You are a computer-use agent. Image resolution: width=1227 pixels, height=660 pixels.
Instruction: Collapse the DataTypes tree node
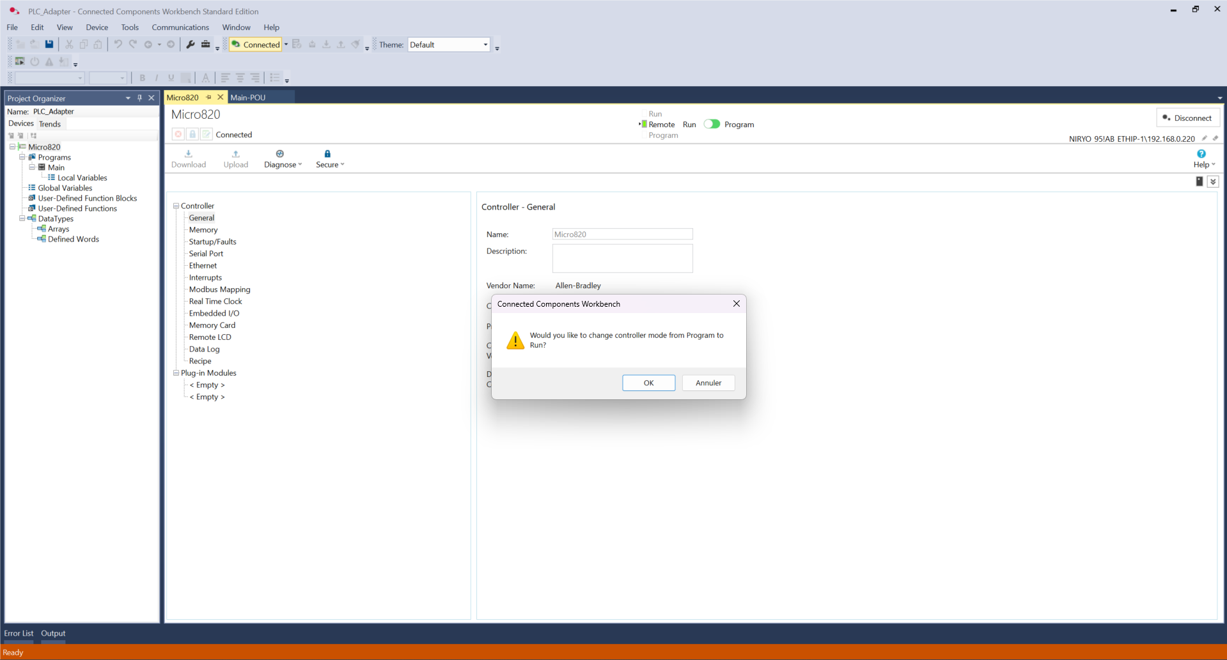22,219
